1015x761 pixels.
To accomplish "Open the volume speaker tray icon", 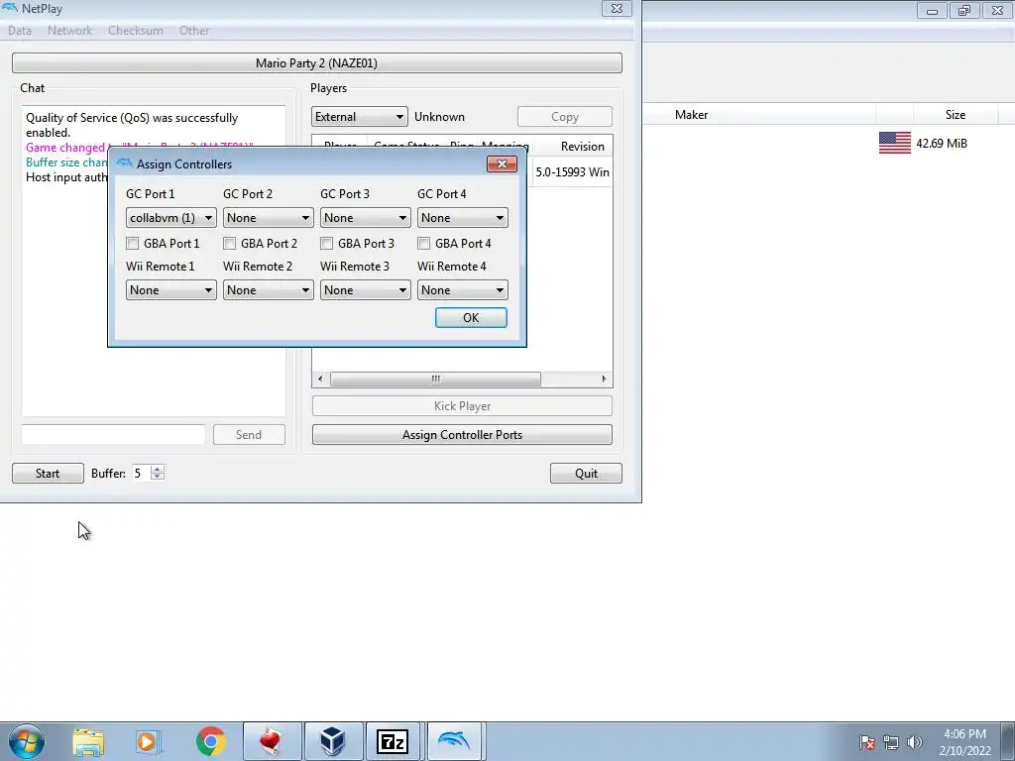I will (x=914, y=742).
